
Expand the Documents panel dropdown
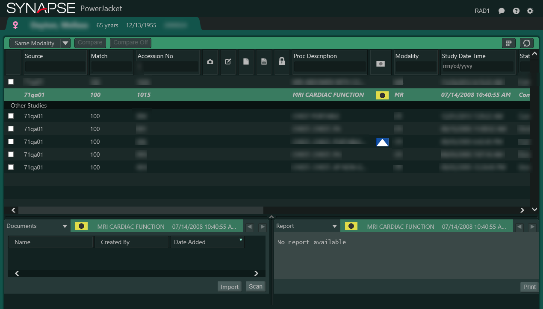pos(65,227)
